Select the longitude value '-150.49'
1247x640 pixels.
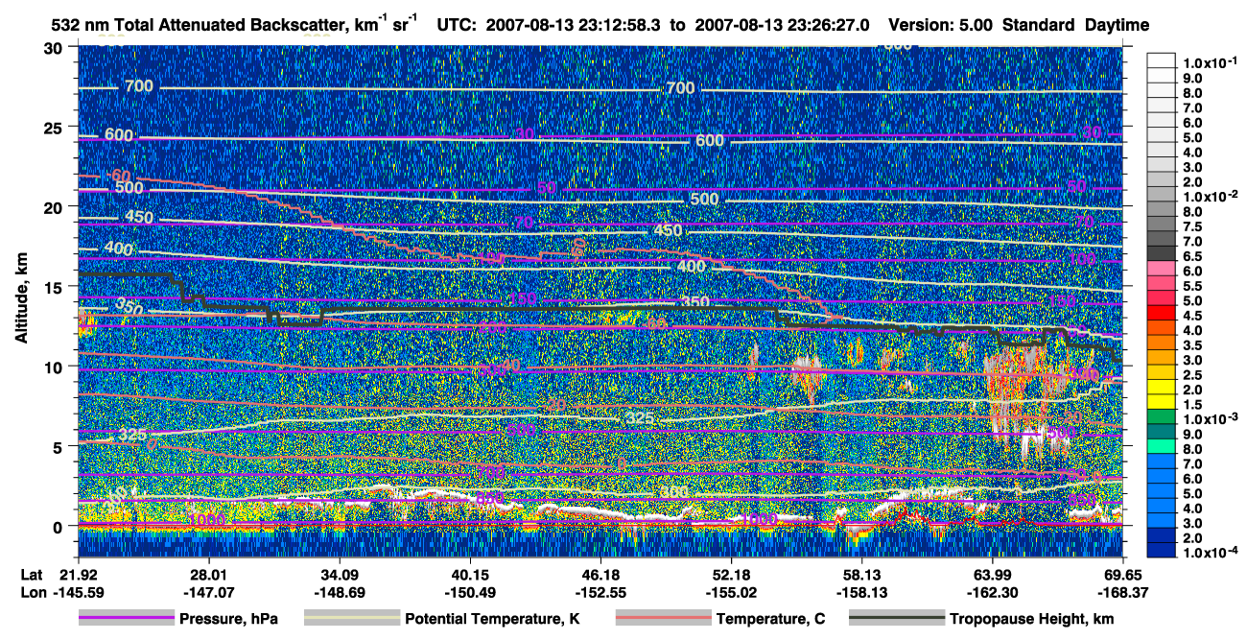click(x=469, y=592)
